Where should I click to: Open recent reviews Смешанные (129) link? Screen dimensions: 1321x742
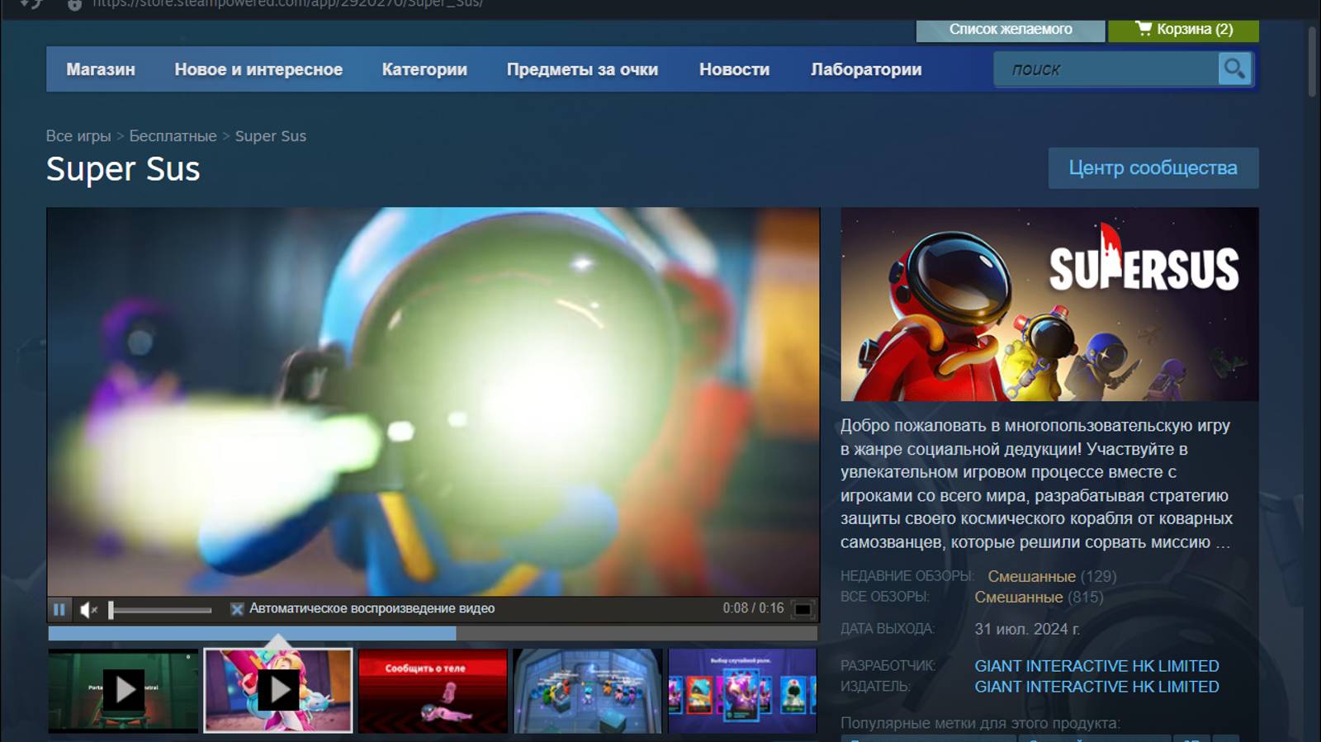(1052, 576)
